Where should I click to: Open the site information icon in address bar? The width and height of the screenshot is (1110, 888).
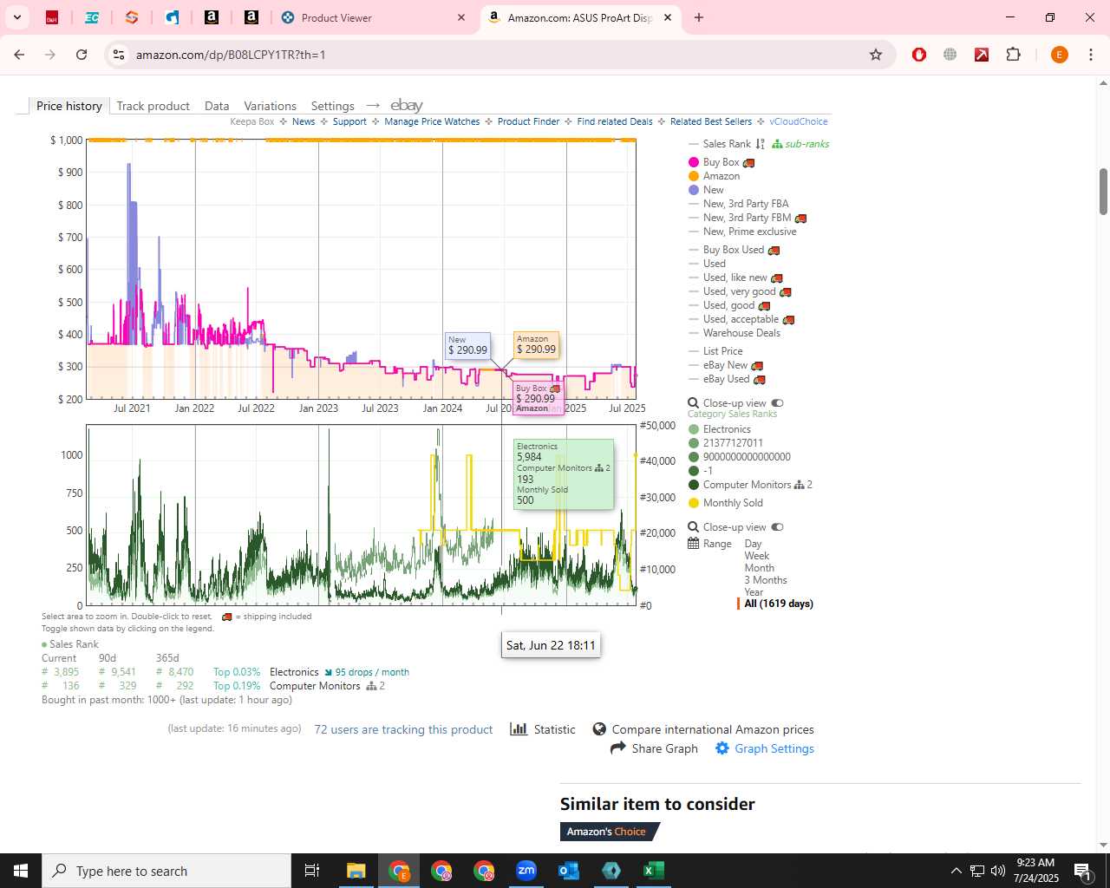coord(118,55)
